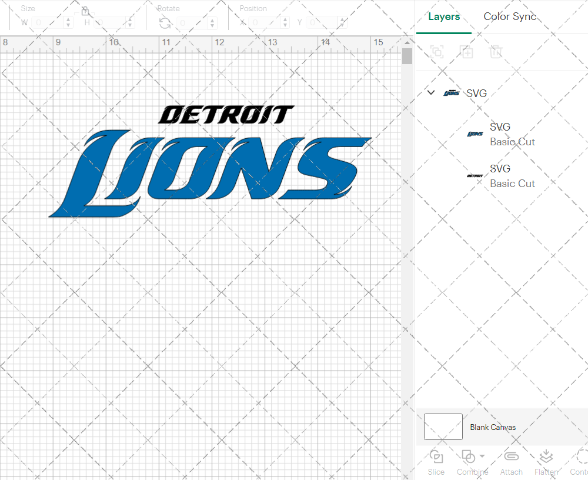Click the SVG group thumbnail
Screen dimensions: 588x480
tap(452, 93)
